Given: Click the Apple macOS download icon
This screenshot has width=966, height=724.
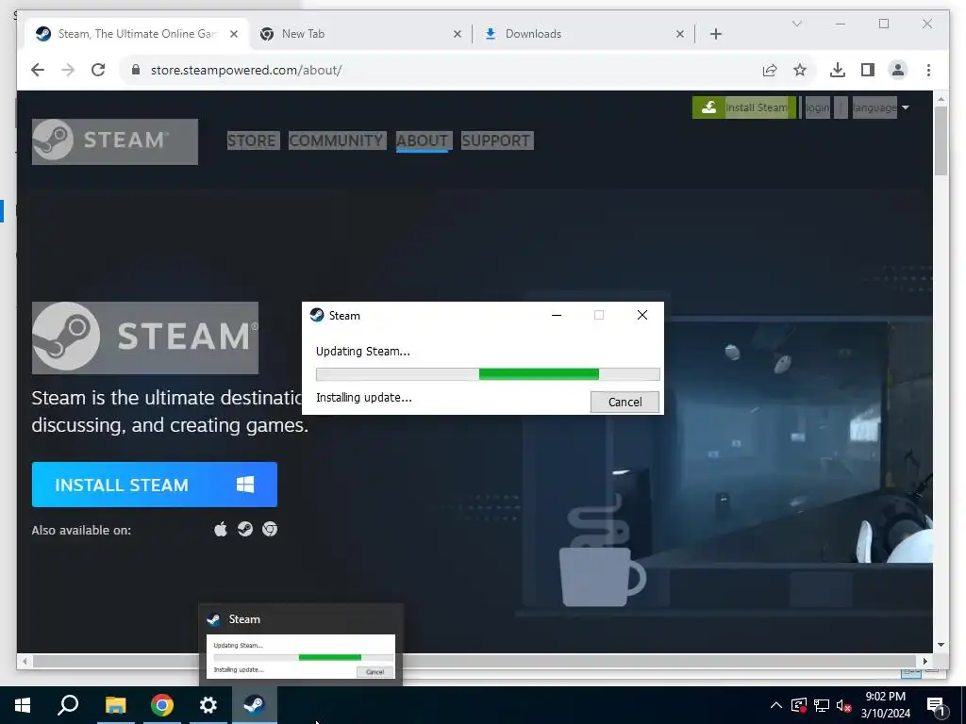Looking at the screenshot, I should pyautogui.click(x=221, y=529).
